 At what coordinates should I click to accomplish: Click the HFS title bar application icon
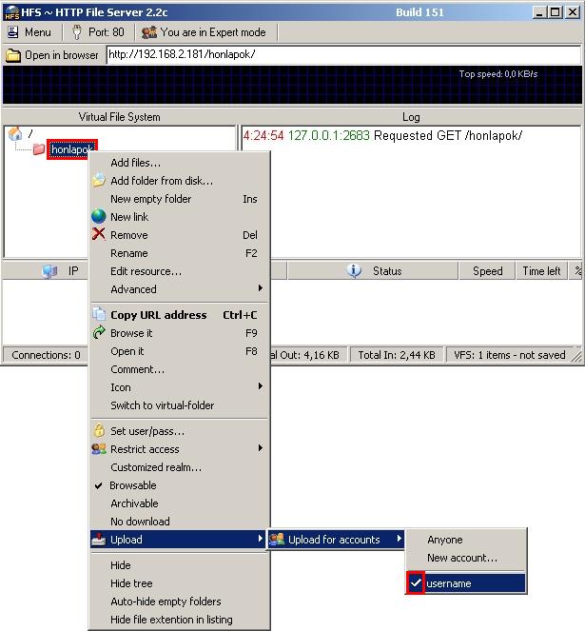tap(11, 12)
